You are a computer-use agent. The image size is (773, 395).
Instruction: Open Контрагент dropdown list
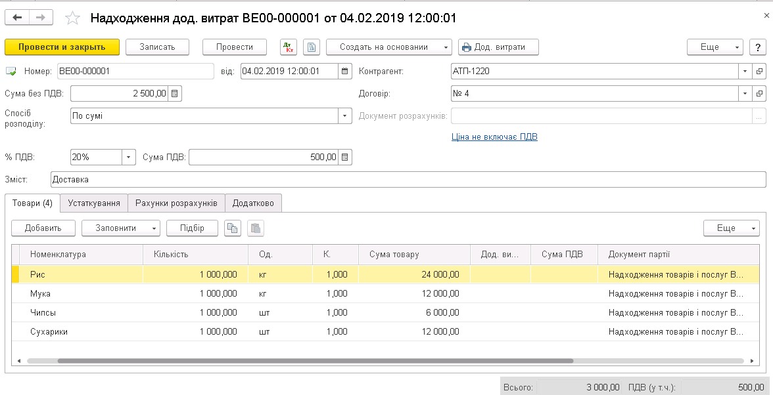[x=745, y=72]
